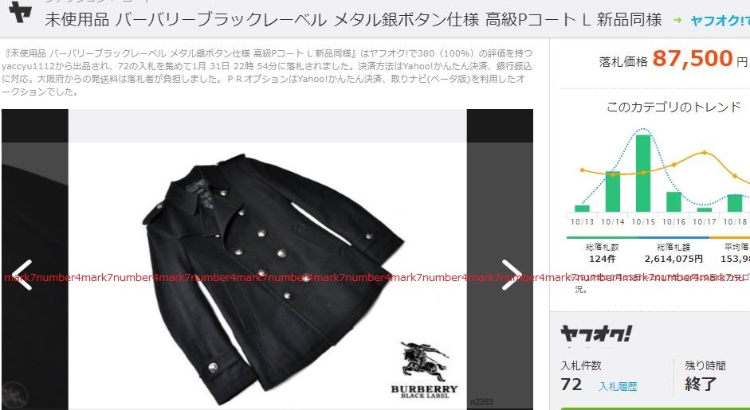The width and height of the screenshot is (750, 410).
Task: Click the このカテゴリのトレンド heading
Action: (673, 107)
